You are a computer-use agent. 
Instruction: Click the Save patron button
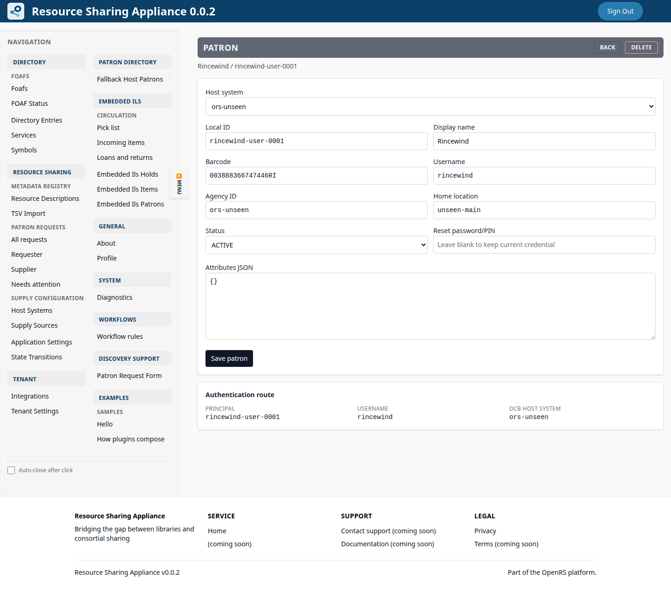click(x=229, y=358)
